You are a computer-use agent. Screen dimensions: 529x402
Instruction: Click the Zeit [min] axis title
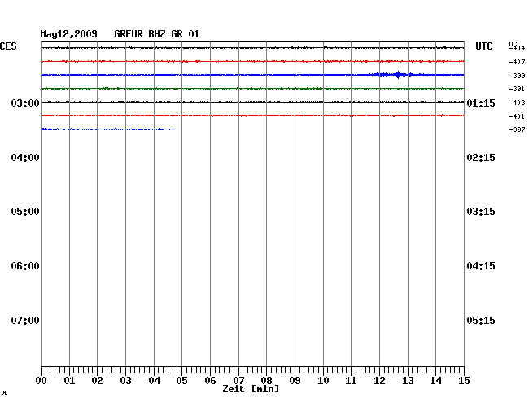pyautogui.click(x=251, y=389)
